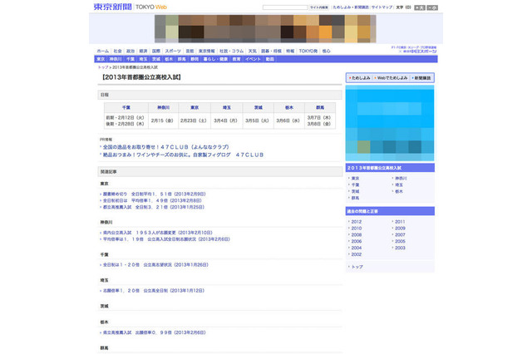532x354 pixels.
Task: Click the 埼玉 schedule table header
Action: click(x=227, y=107)
